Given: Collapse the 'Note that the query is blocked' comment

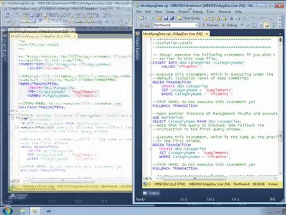Looking at the screenshot, I should pyautogui.click(x=151, y=125).
